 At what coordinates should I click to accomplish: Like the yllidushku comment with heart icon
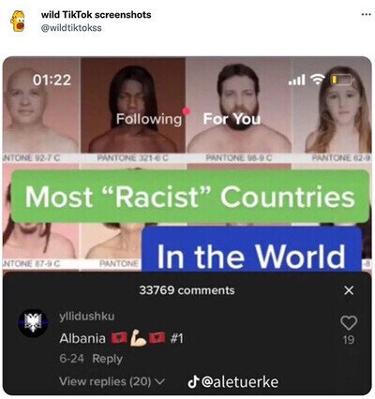pos(349,323)
